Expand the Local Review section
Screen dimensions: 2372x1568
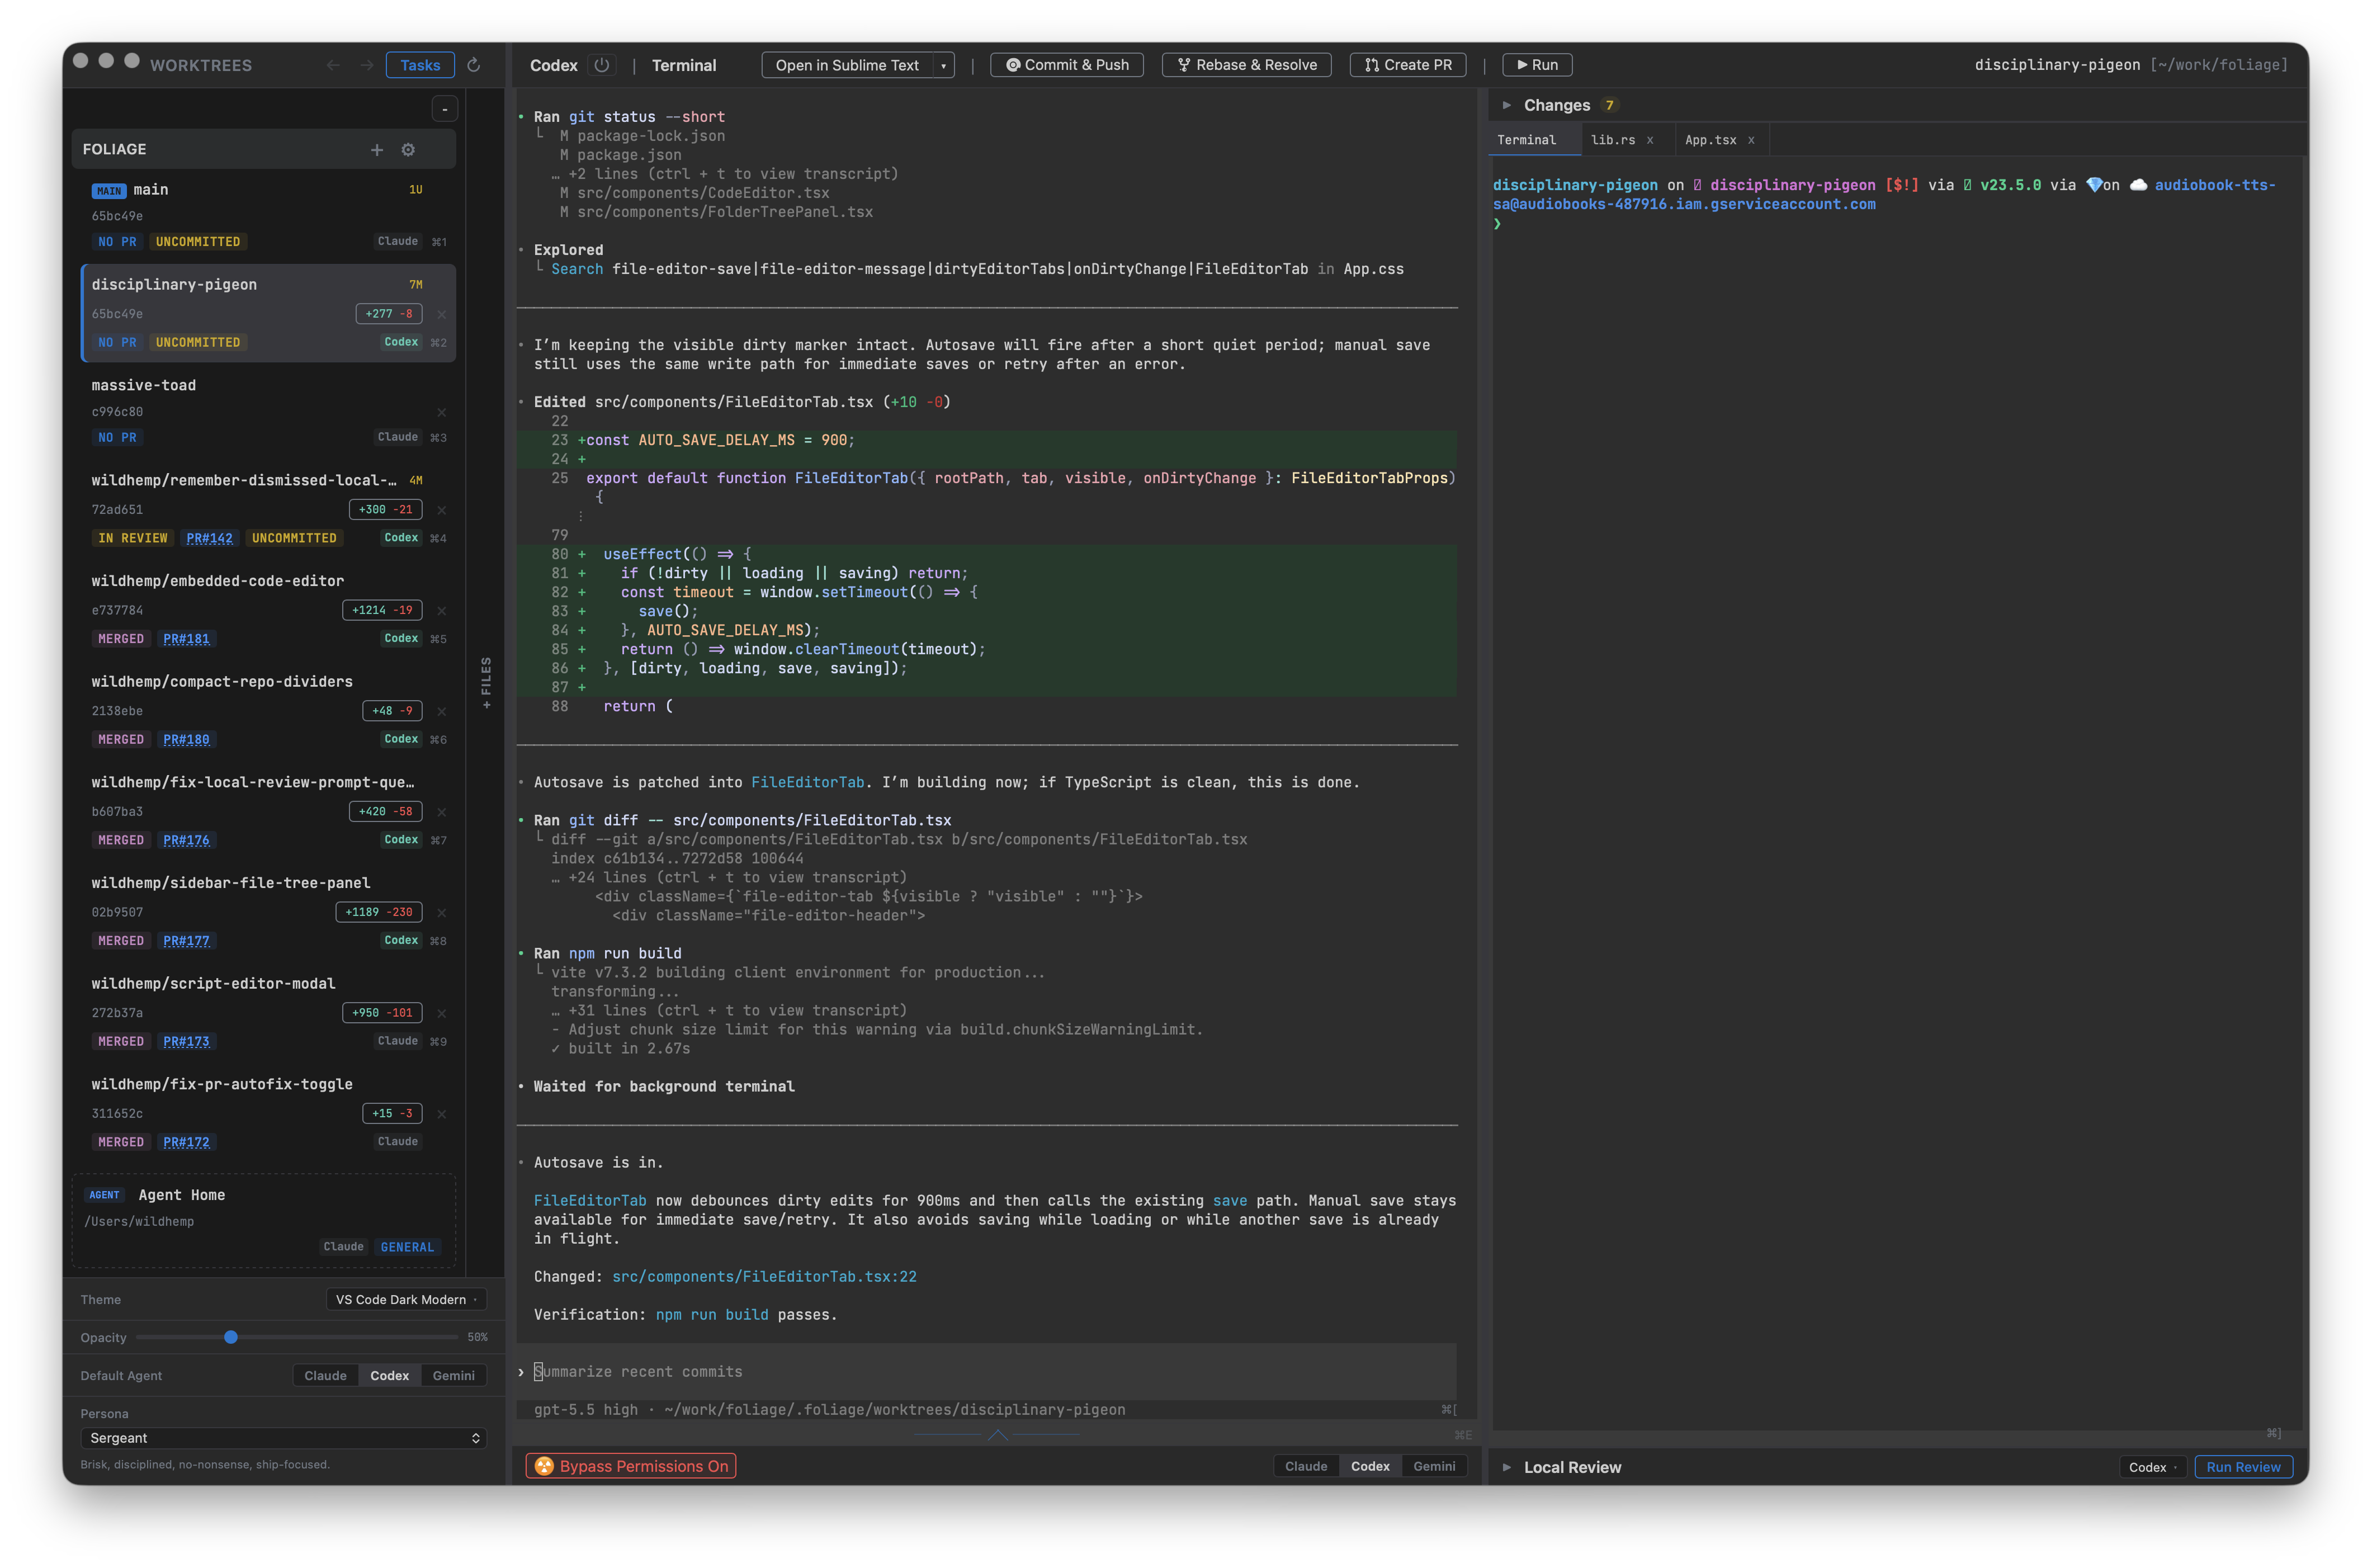pos(1506,1467)
